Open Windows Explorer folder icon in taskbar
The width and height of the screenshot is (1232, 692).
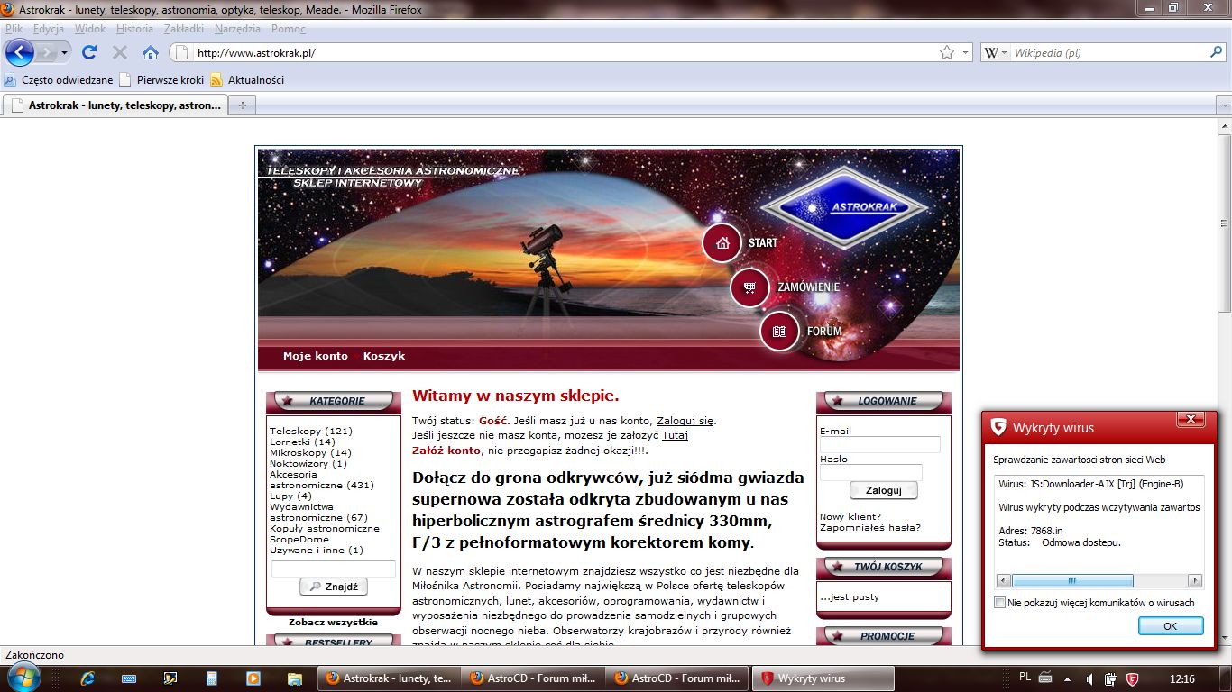point(294,678)
